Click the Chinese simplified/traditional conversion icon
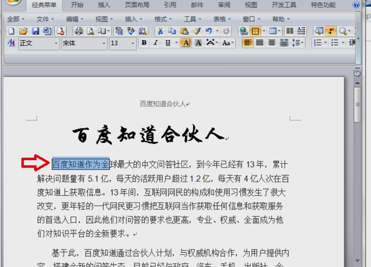 (x=119, y=31)
